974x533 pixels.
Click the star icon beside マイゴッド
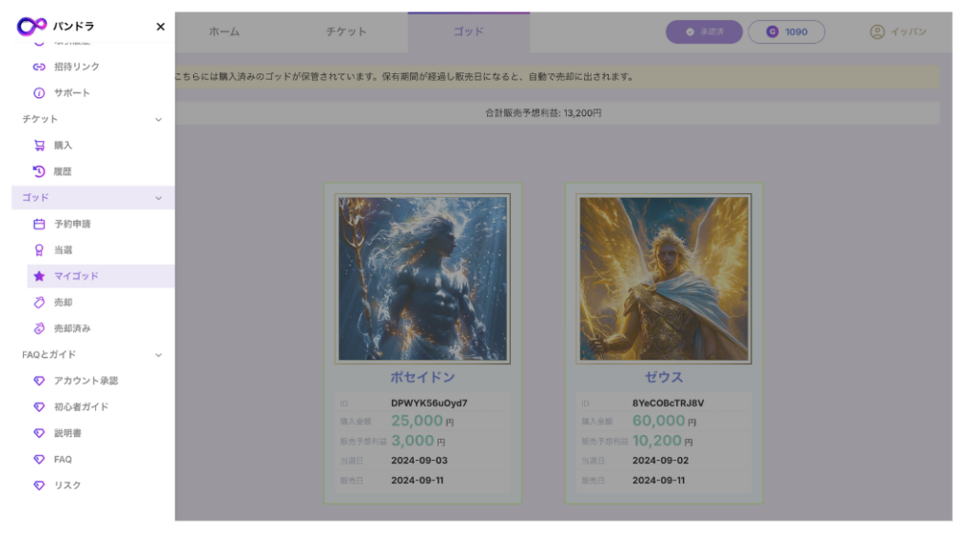point(39,276)
